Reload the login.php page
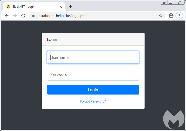The width and height of the screenshot is (186, 131). point(23,16)
